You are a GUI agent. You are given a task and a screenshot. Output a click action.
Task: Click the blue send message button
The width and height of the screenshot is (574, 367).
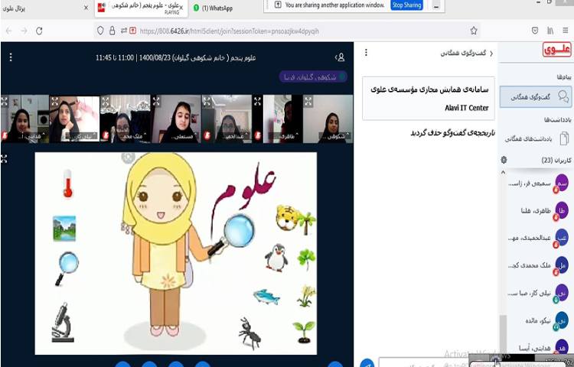[x=367, y=364]
